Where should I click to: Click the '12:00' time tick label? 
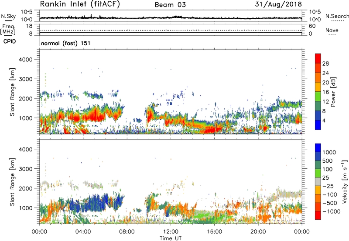(x=171, y=232)
